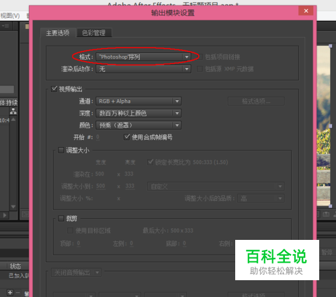Screen dimensions: 336x297
Task: Expand the 通道 RGB + Alpha dropdown
Action: (x=138, y=101)
